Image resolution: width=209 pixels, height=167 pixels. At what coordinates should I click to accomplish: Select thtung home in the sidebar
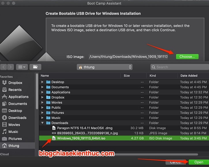point(17,146)
